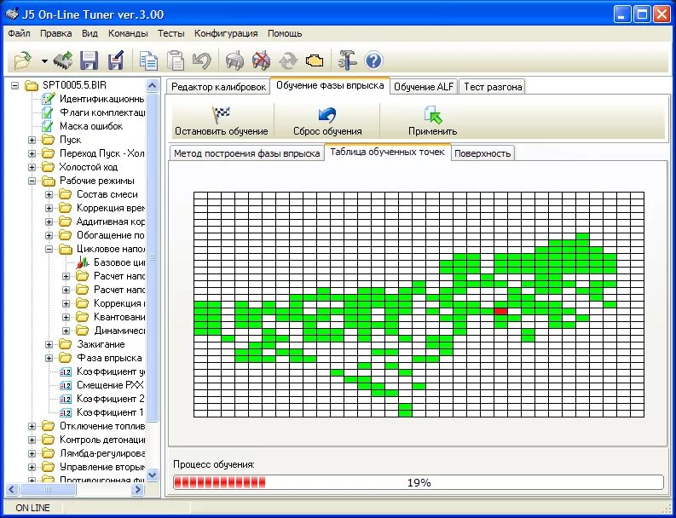Collapse the Цикловое напол folder
The height and width of the screenshot is (518, 676).
[x=49, y=249]
